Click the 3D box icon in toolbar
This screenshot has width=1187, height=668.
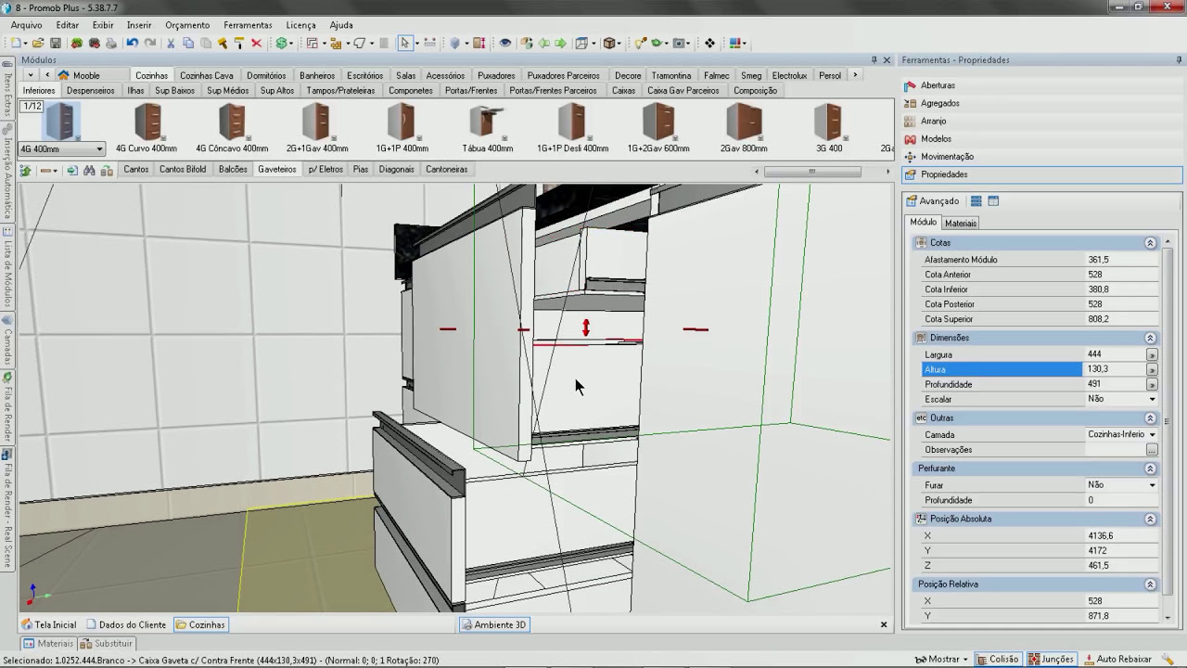(x=609, y=43)
